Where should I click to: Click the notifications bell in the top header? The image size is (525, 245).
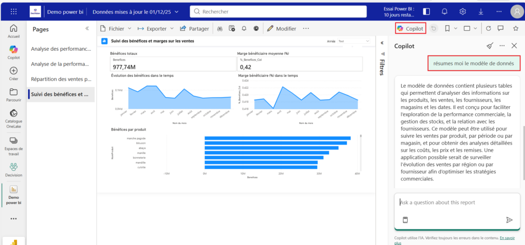pyautogui.click(x=444, y=11)
